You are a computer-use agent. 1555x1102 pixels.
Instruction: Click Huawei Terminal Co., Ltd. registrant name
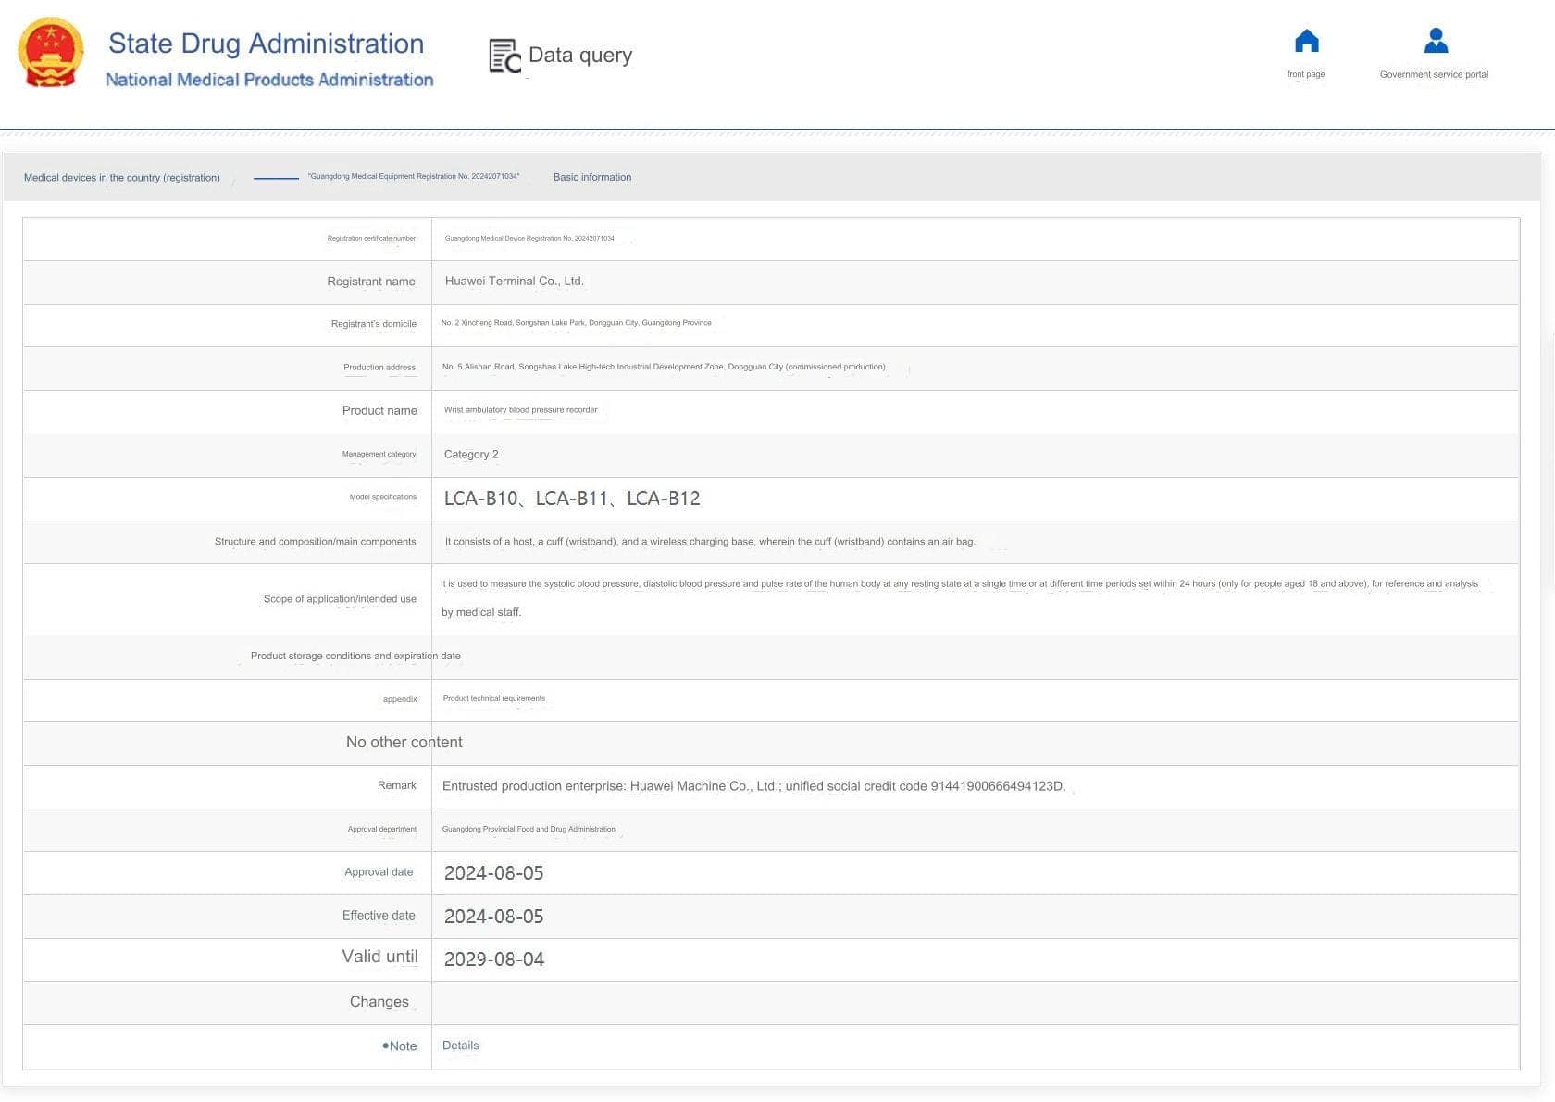click(514, 281)
